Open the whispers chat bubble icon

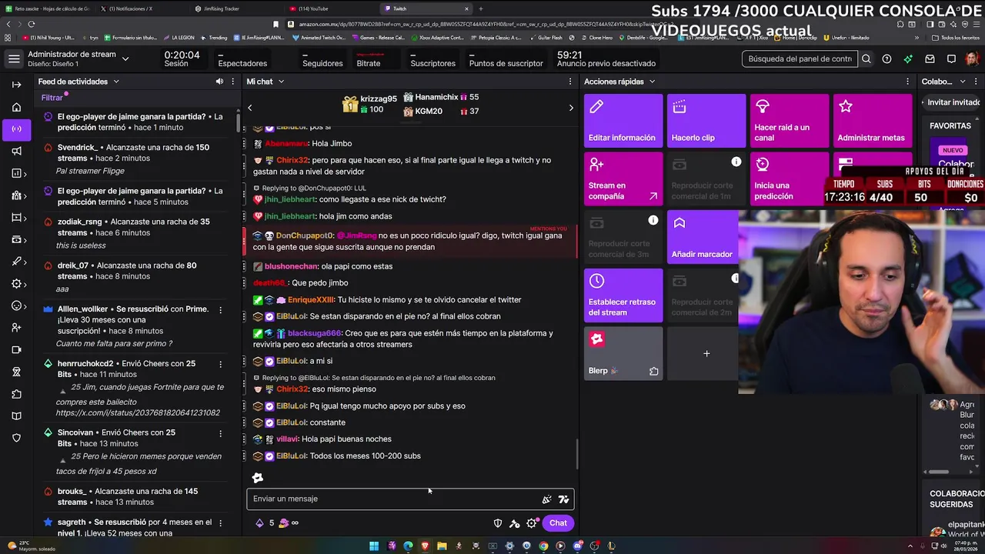coord(951,59)
